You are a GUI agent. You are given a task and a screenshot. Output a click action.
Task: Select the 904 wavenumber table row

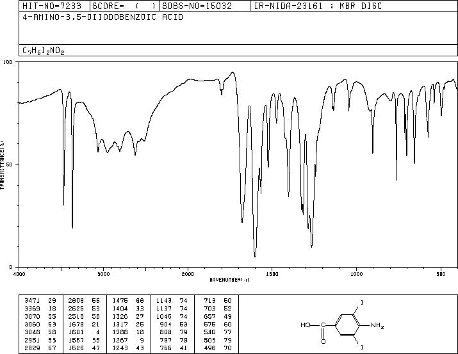pyautogui.click(x=173, y=324)
